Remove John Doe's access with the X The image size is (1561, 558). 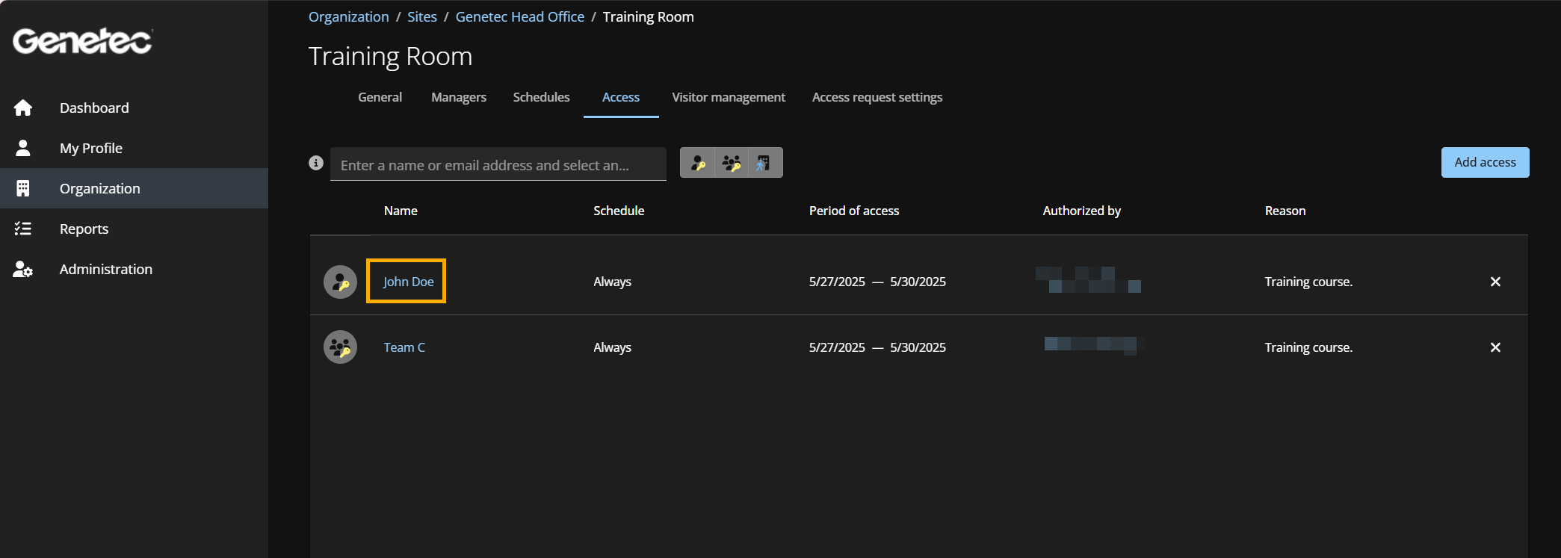pyautogui.click(x=1495, y=282)
